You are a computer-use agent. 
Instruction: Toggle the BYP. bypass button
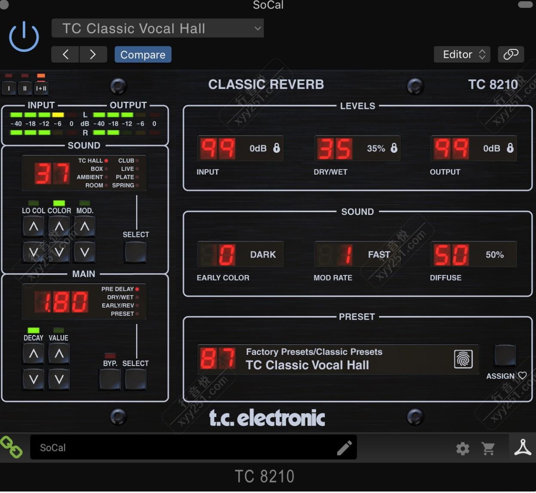click(x=110, y=379)
